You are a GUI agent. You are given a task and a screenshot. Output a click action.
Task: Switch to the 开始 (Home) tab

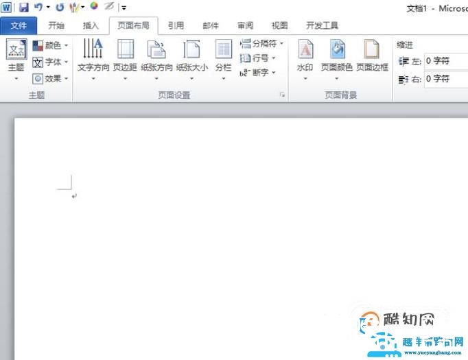pos(56,25)
